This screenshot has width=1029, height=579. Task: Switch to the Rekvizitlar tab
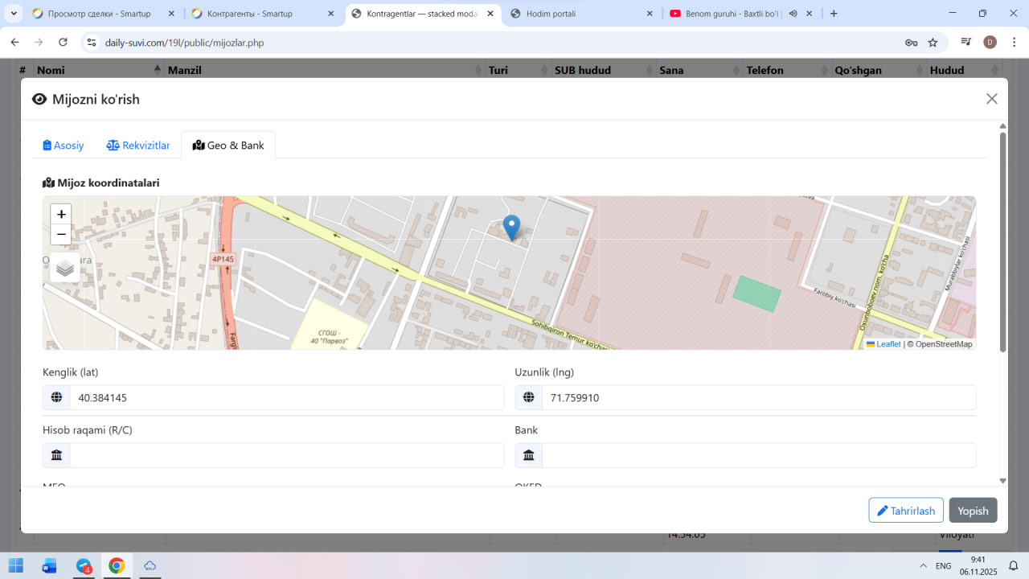(138, 146)
